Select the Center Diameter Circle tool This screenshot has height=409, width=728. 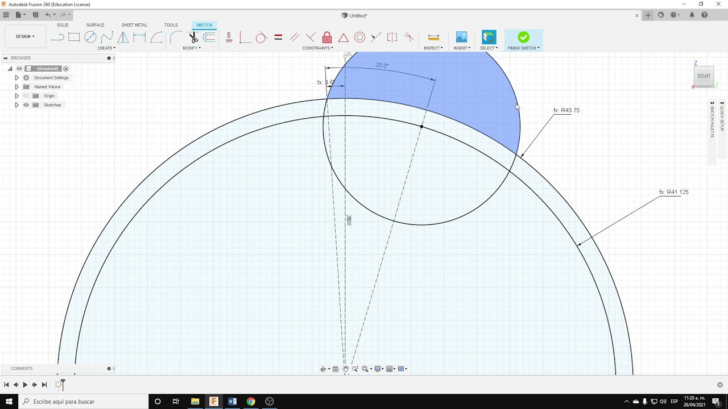pyautogui.click(x=90, y=37)
